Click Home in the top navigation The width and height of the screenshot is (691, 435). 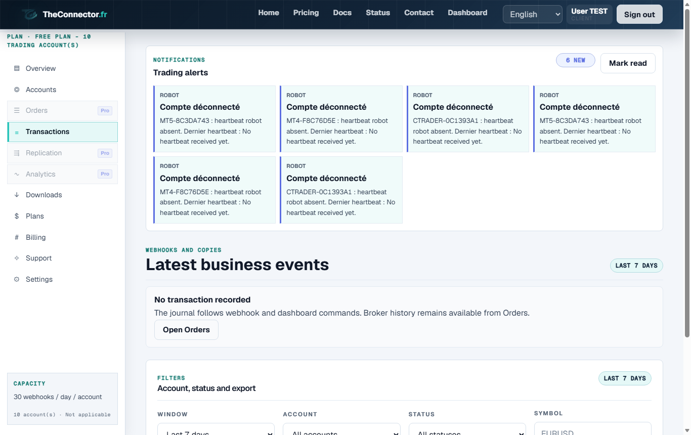pyautogui.click(x=269, y=13)
